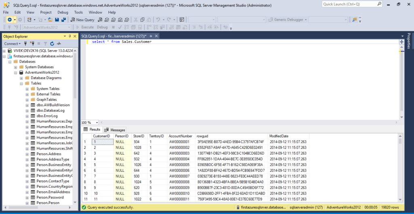Expand the dbo.ErrorLog table node

[27, 116]
